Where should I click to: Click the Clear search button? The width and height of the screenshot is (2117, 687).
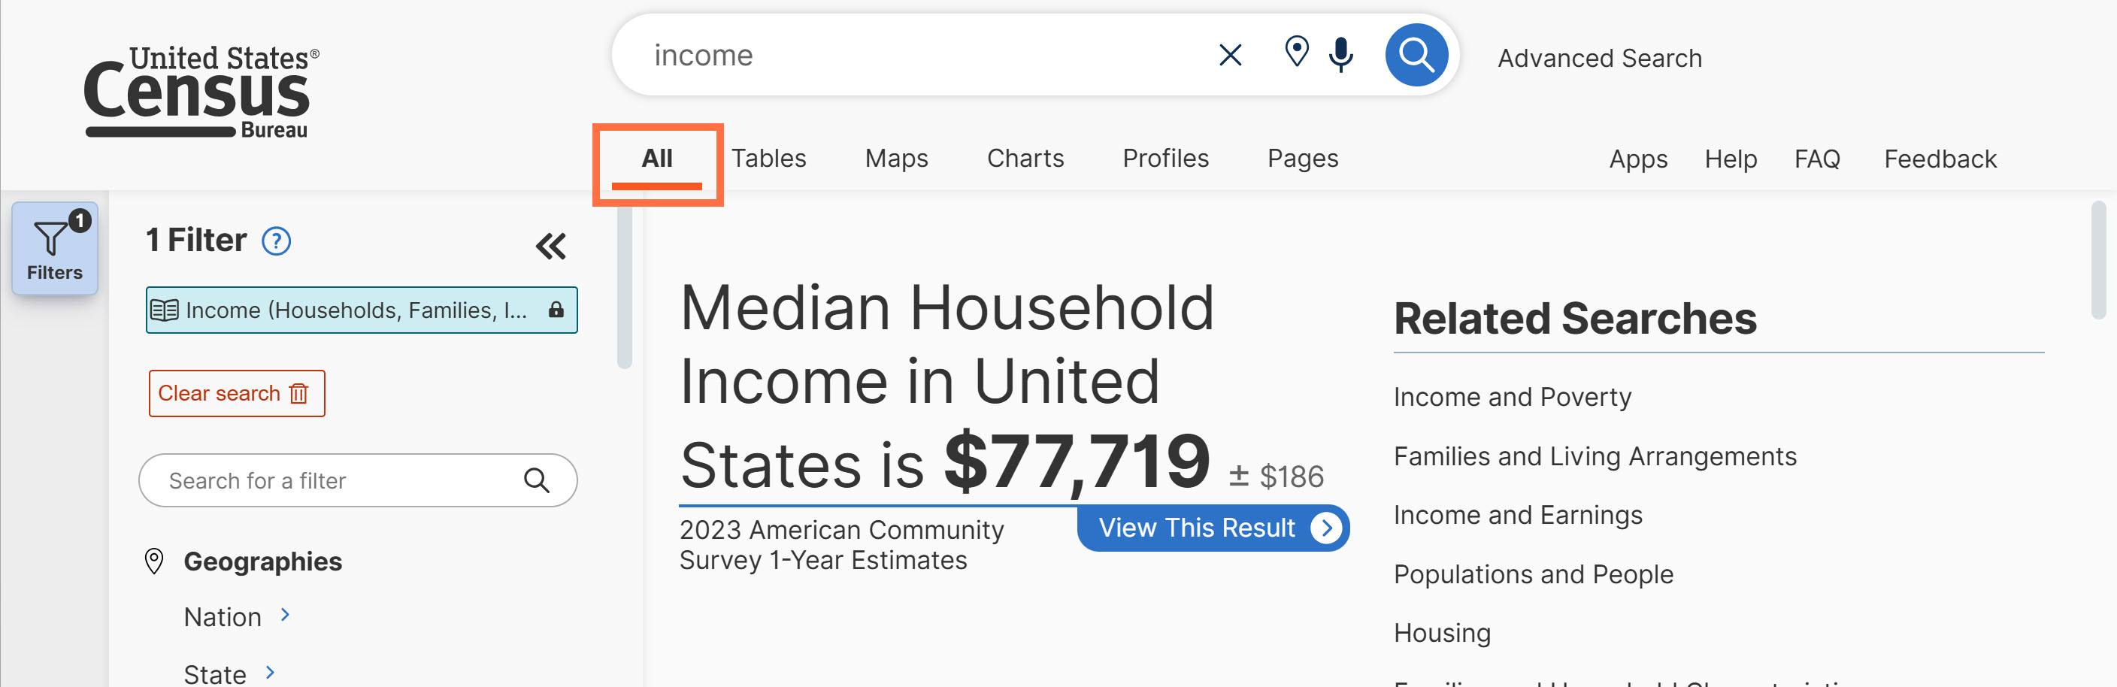point(237,394)
